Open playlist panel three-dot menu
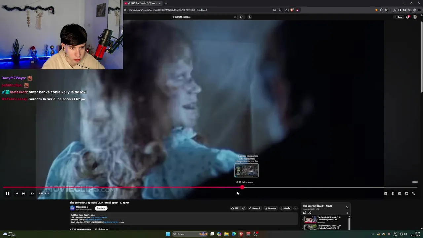The height and width of the screenshot is (238, 423). click(x=347, y=213)
